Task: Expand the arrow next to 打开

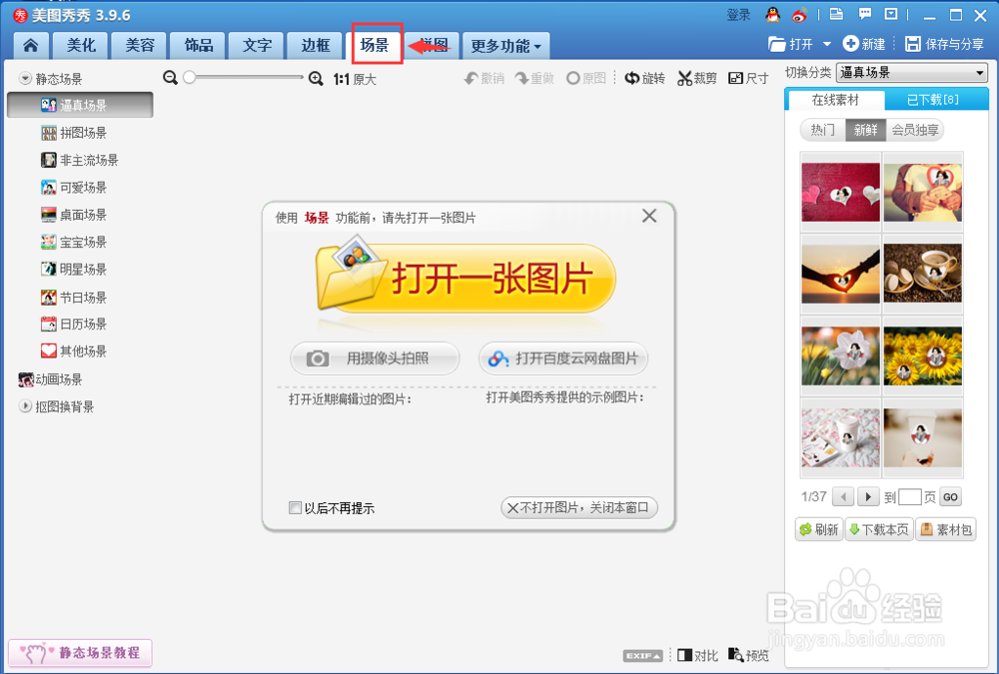Action: pos(827,44)
